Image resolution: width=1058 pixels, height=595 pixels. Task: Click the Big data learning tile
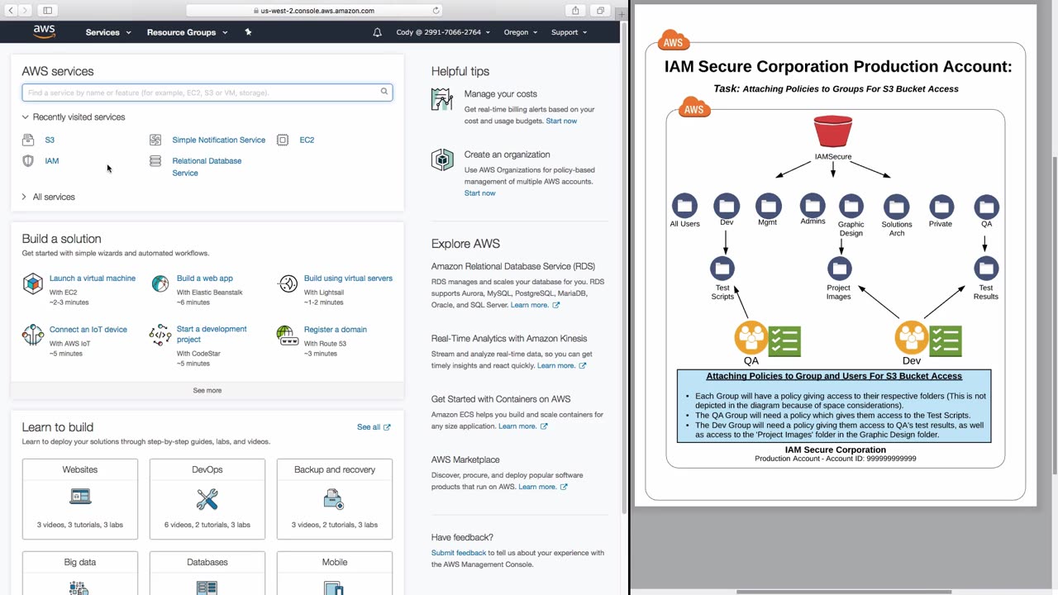point(80,573)
